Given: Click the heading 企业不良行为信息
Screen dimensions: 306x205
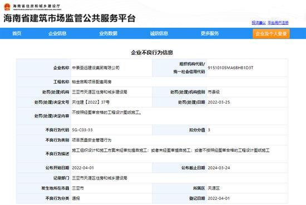Looking at the screenshot, I should (x=152, y=53).
